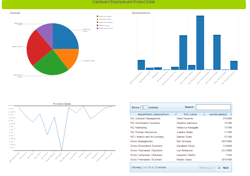This screenshot has width=250, height=176.
Task: Click the full_name column header text
Action: (x=190, y=114)
